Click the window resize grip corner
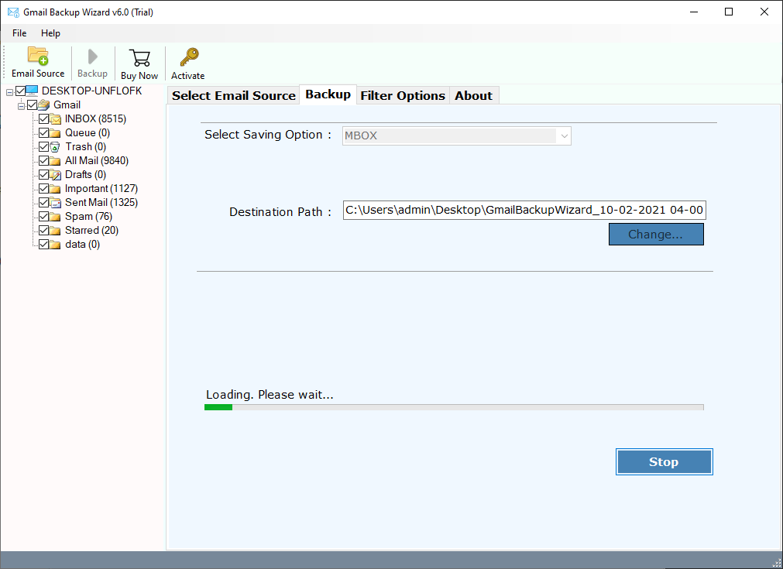 coord(777,563)
